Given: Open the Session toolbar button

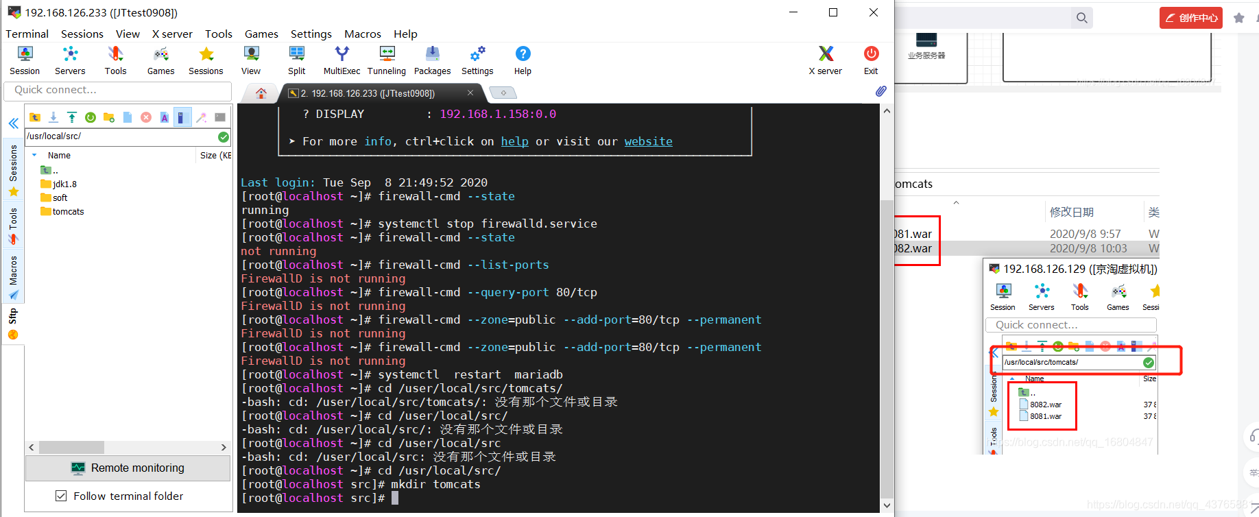Looking at the screenshot, I should pyautogui.click(x=25, y=60).
